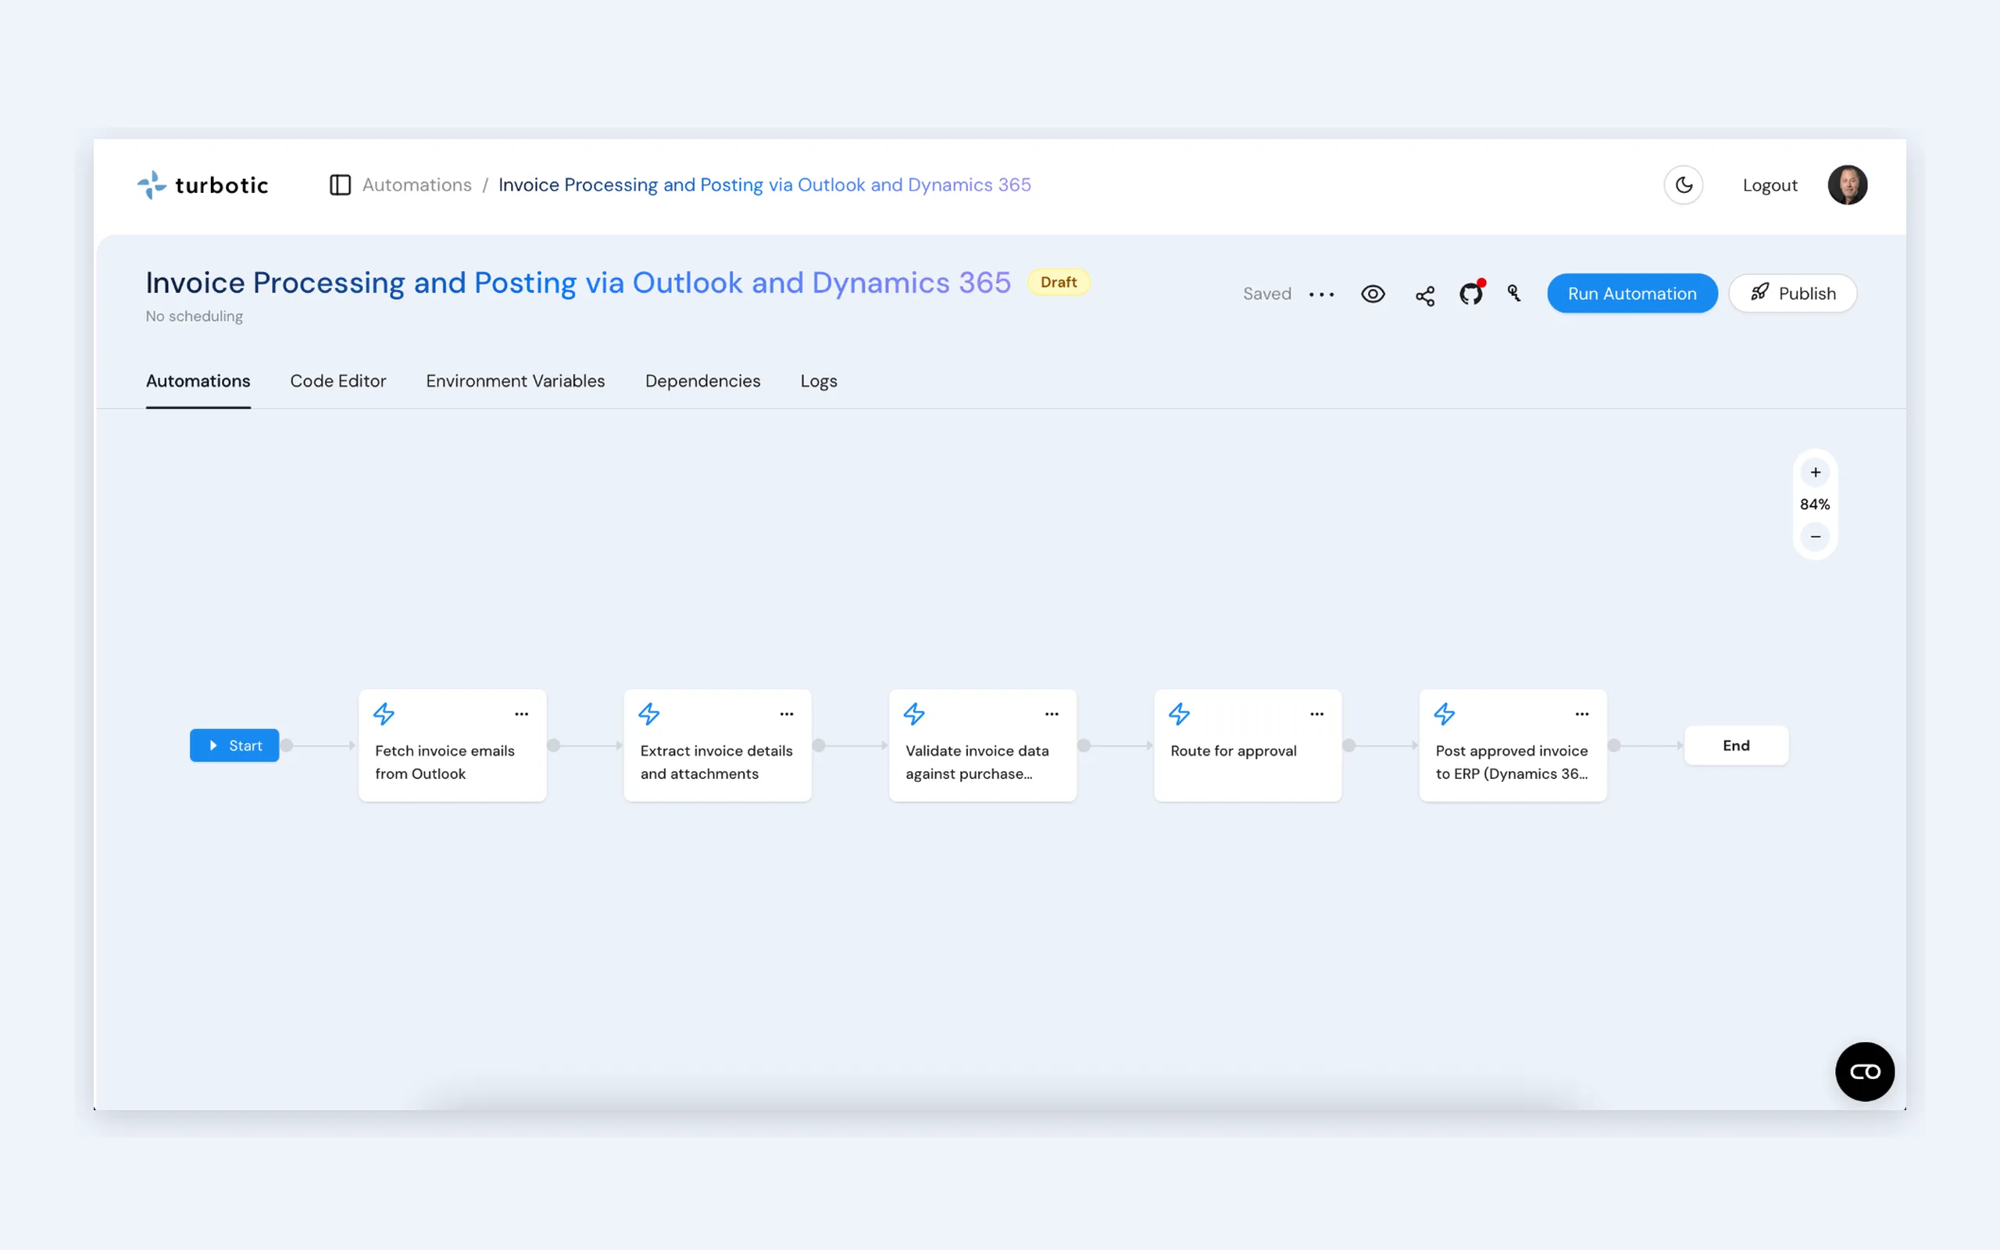Click the key credentials icon
Image resolution: width=2000 pixels, height=1250 pixels.
point(1514,294)
